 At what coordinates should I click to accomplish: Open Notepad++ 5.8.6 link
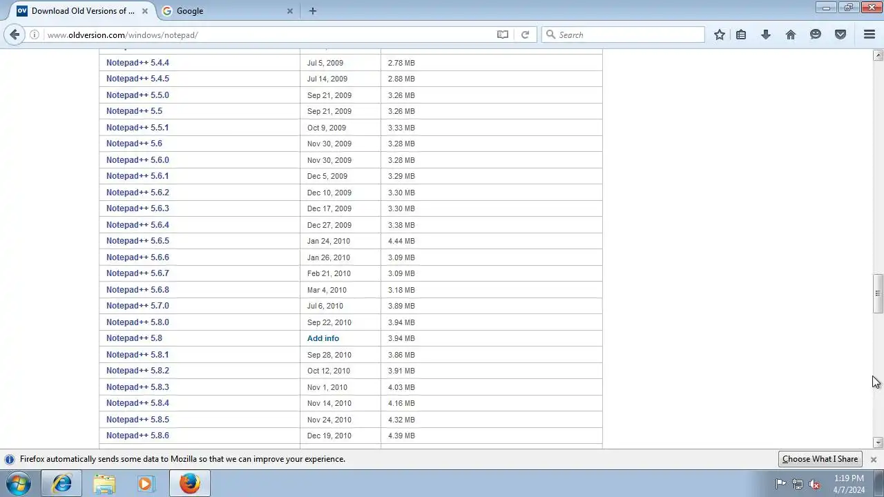(x=137, y=436)
